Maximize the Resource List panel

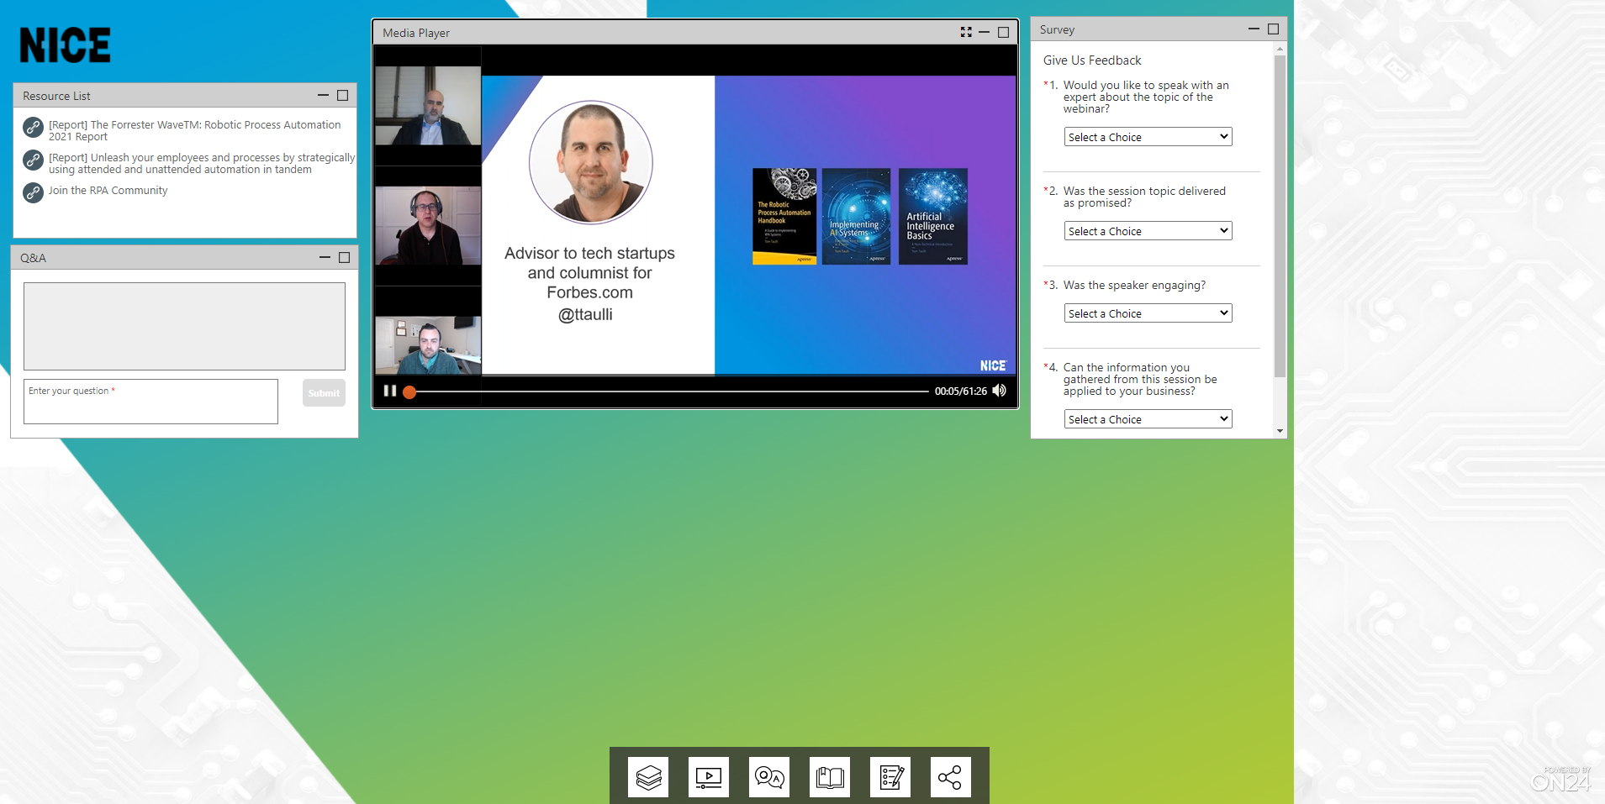click(343, 96)
